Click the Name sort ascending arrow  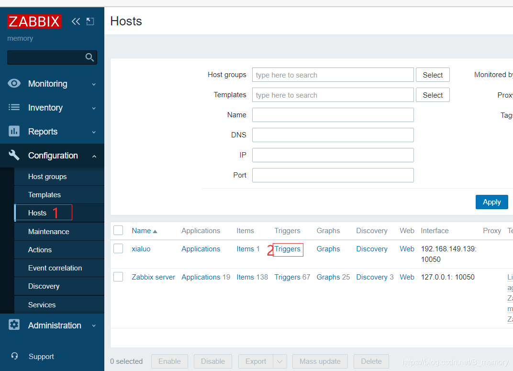coord(155,231)
